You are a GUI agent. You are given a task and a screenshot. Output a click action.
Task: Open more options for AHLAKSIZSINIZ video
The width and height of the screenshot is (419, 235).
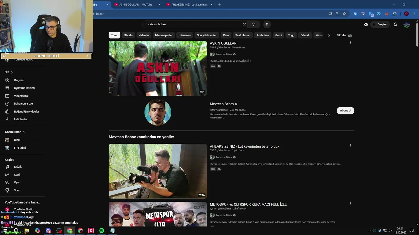click(350, 146)
